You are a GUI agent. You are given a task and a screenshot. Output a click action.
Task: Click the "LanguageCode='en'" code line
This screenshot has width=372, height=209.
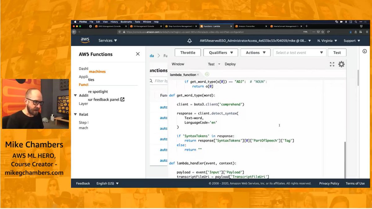click(201, 122)
